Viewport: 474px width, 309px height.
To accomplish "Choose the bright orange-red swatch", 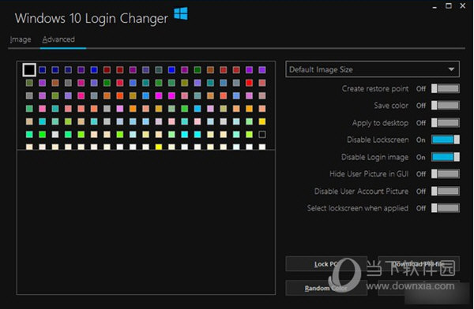I will point(120,95).
